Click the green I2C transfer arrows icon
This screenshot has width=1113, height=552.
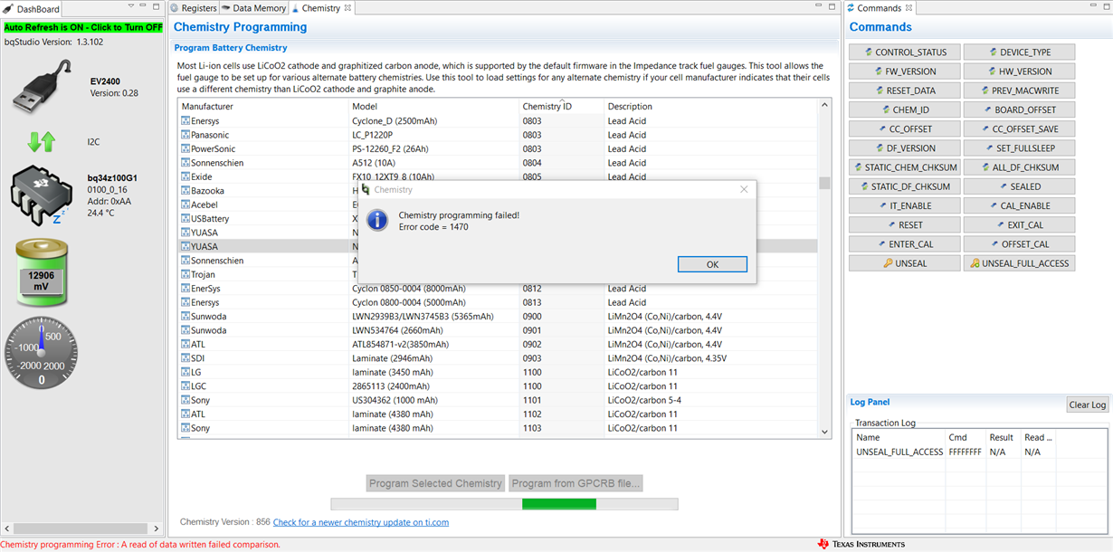pos(42,142)
